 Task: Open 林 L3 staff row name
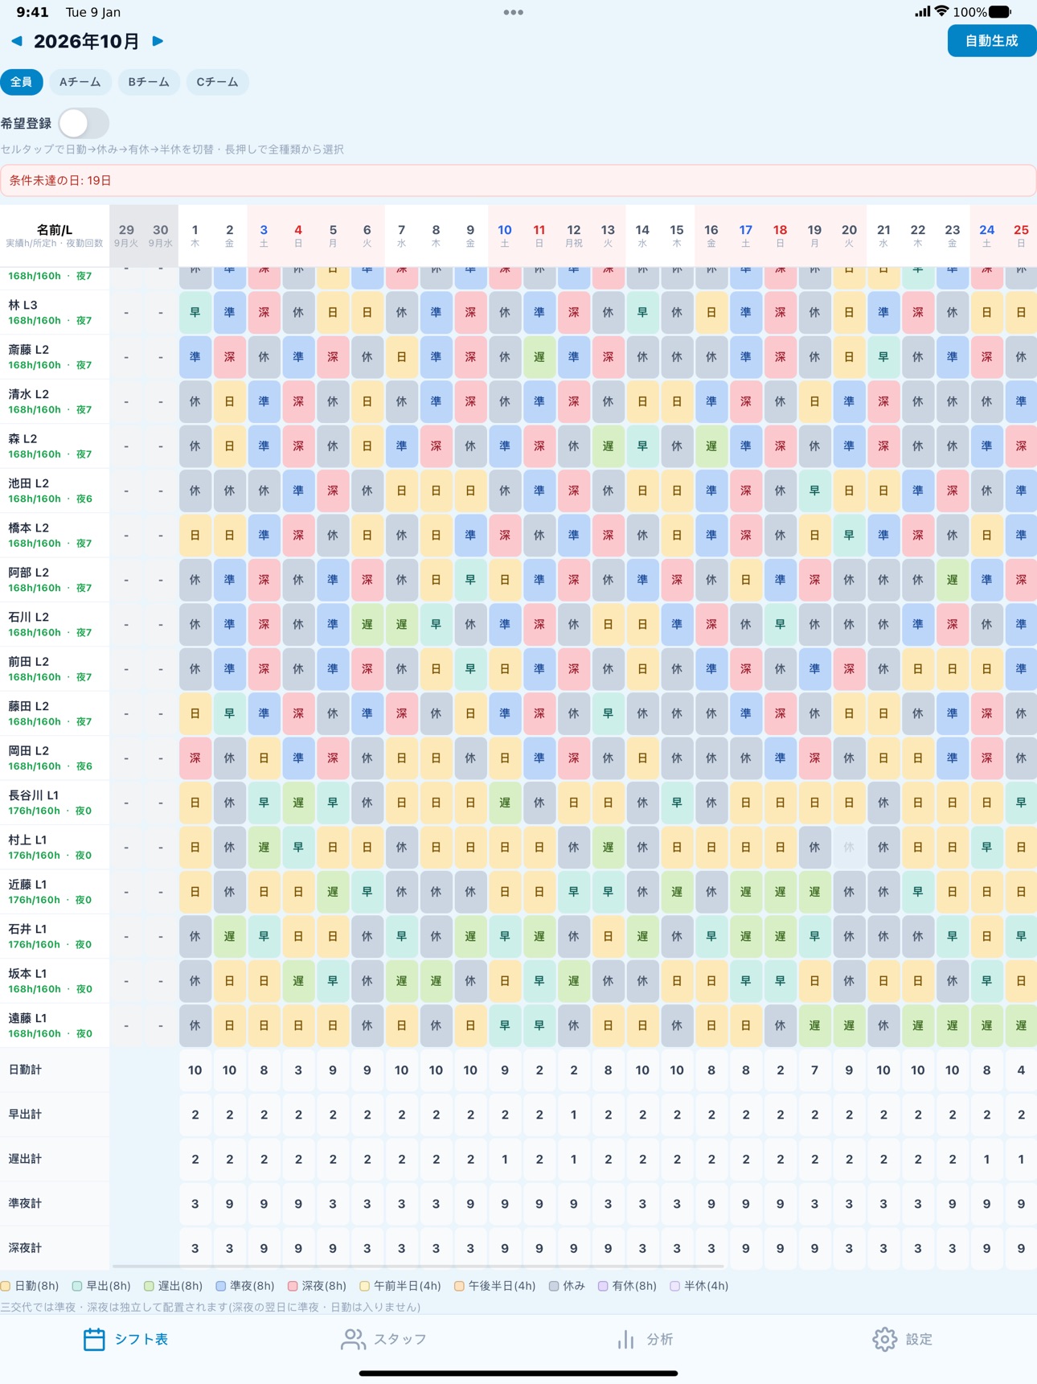(23, 305)
